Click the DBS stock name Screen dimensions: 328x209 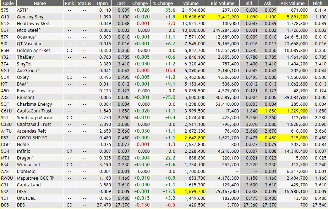(21, 205)
